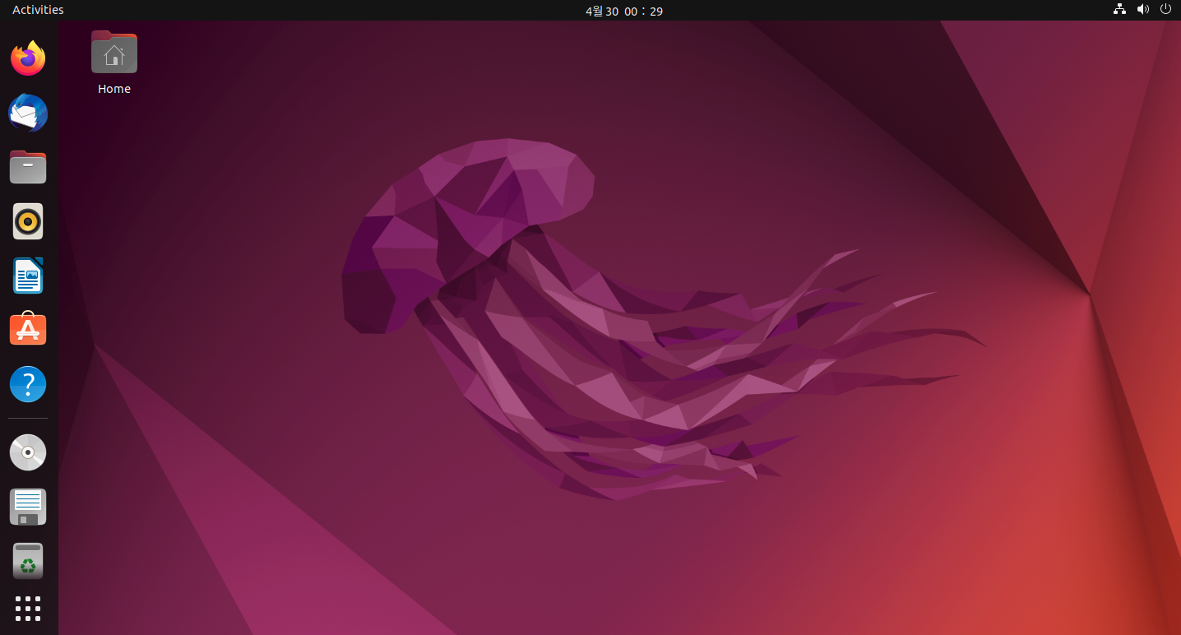The image size is (1181, 635).
Task: Open the clock and calendar menu
Action: point(624,11)
